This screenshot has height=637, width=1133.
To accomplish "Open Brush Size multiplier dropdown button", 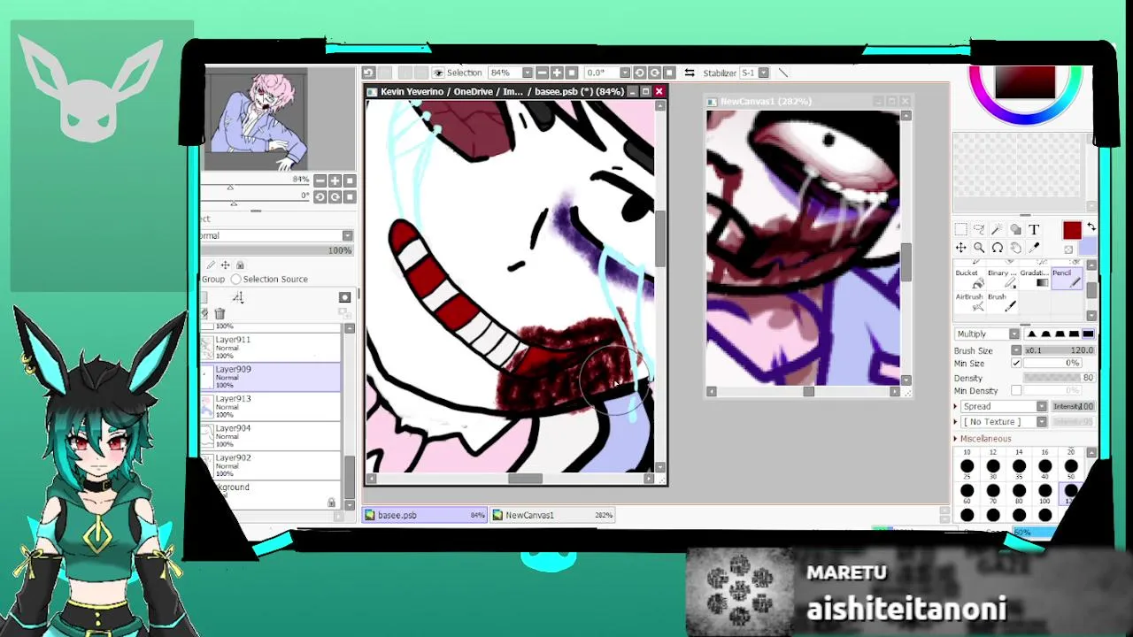I will [1016, 350].
